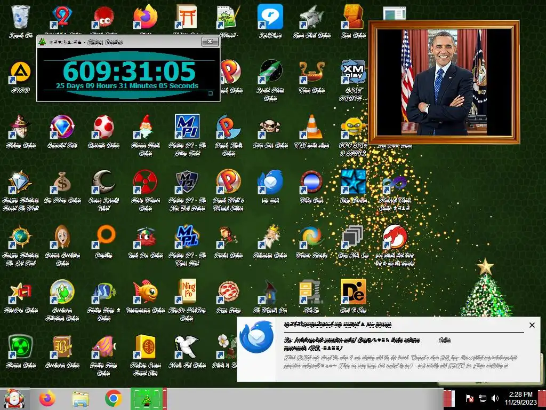
Task: Launch Firefox from the desktop shortcut
Action: click(x=145, y=17)
